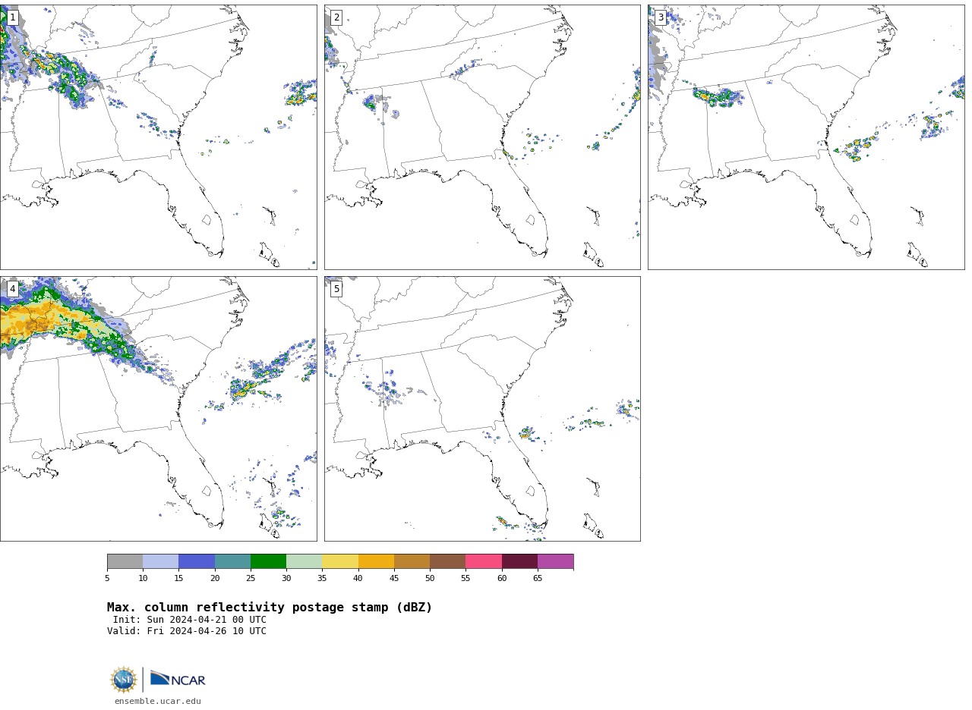
Task: Click the panel number label 5
Action: click(336, 289)
